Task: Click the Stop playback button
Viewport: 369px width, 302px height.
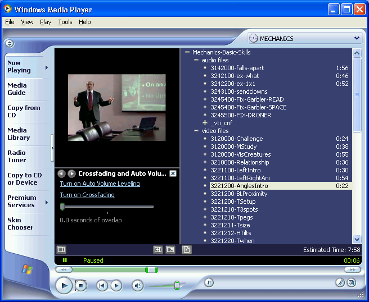Action: click(x=81, y=286)
